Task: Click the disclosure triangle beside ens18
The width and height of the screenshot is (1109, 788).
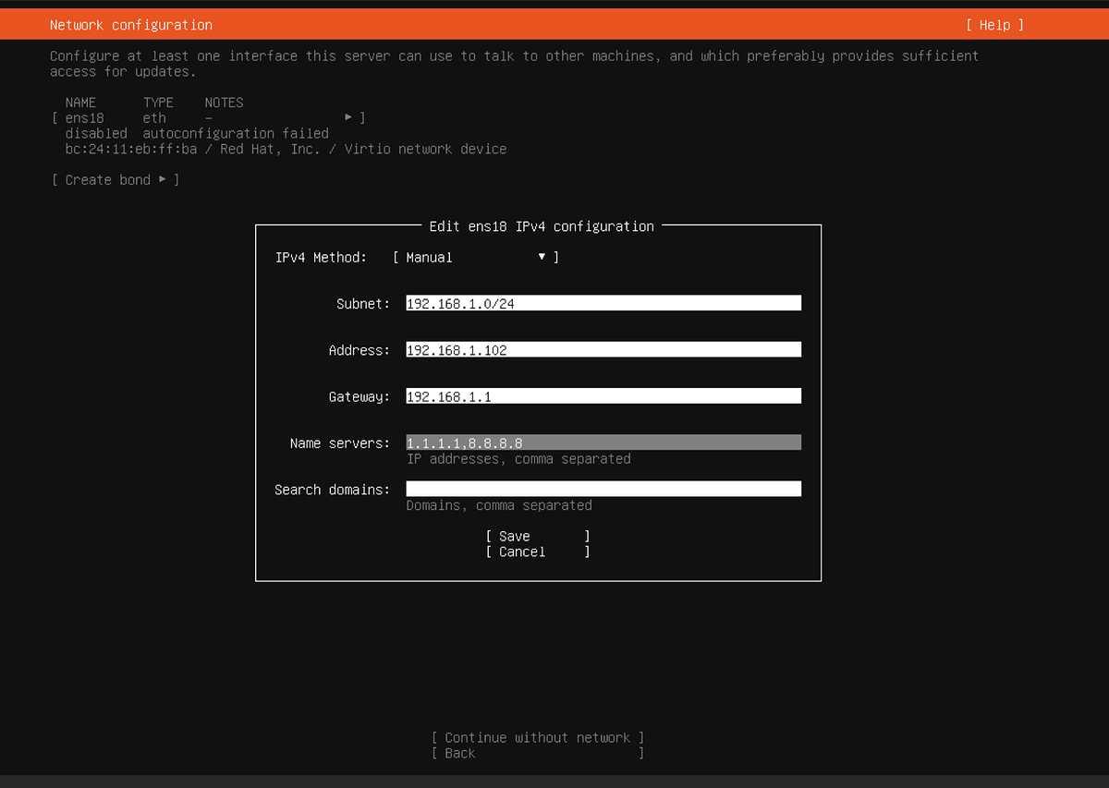Action: point(349,117)
